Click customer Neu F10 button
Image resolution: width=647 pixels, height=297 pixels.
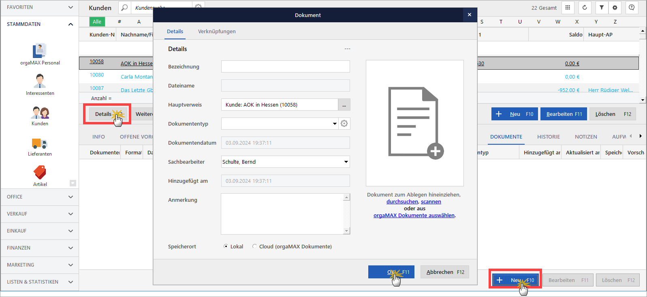point(515,114)
